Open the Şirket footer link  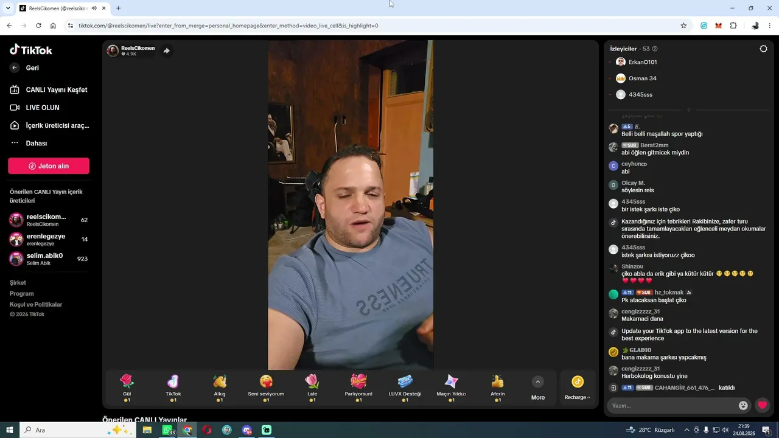18,282
